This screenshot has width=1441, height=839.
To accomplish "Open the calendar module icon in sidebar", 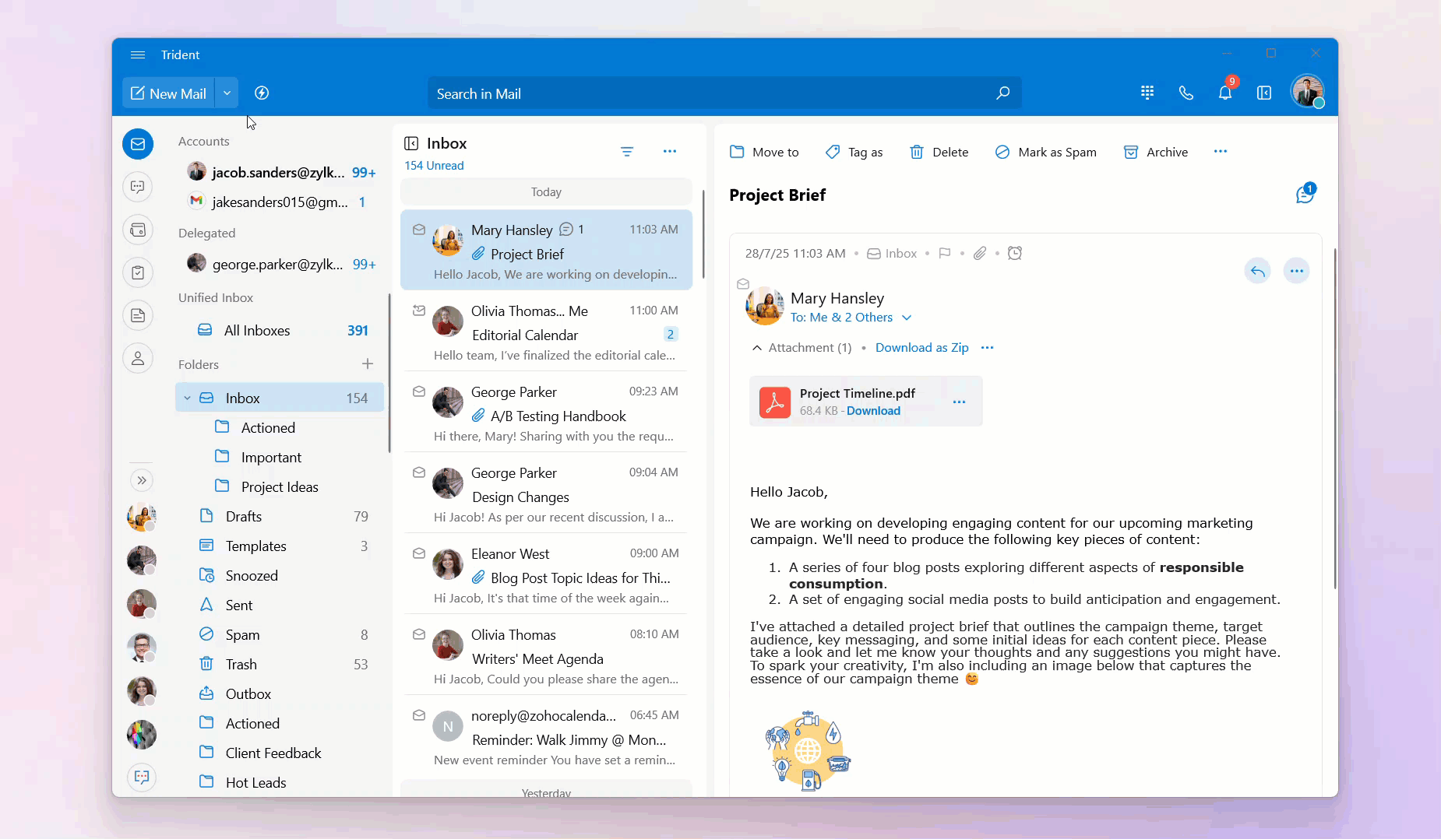I will tap(138, 230).
